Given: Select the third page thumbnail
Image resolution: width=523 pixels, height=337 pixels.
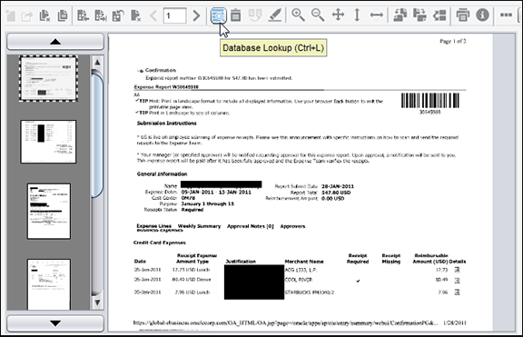Looking at the screenshot, I should pyautogui.click(x=49, y=211).
